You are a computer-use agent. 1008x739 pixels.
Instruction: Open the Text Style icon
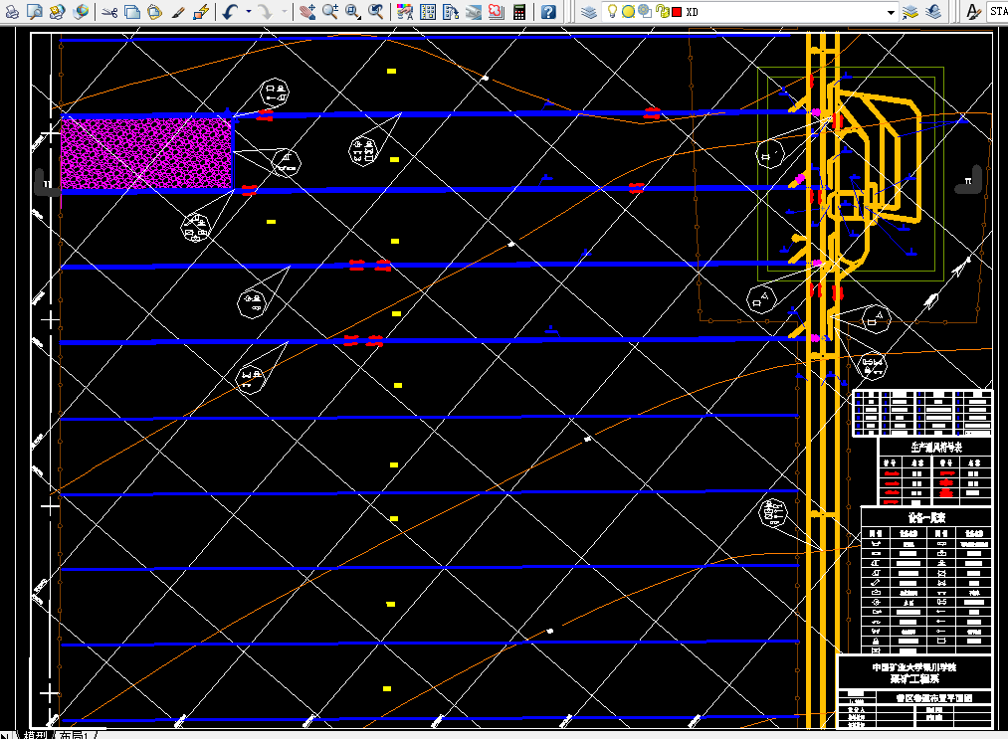pyautogui.click(x=973, y=11)
